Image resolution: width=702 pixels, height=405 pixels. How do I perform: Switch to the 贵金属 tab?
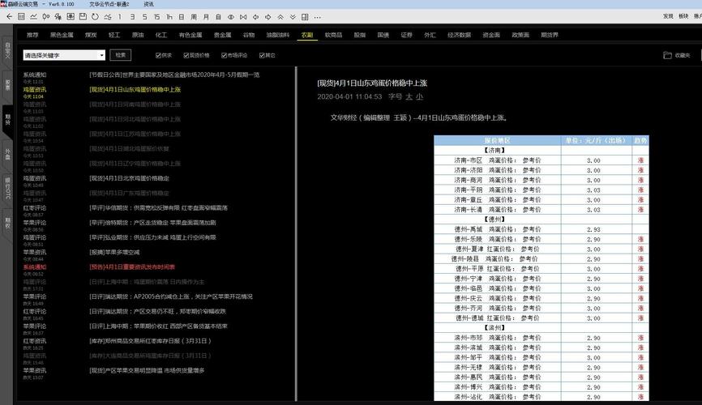[x=222, y=35]
